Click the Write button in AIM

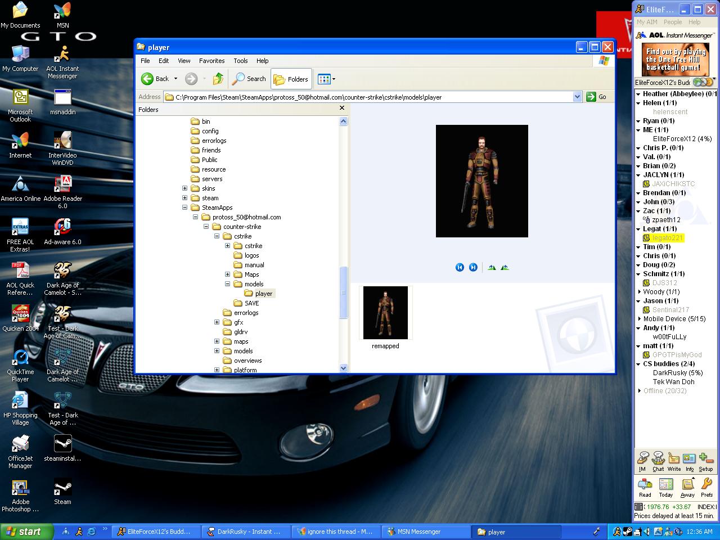[674, 461]
